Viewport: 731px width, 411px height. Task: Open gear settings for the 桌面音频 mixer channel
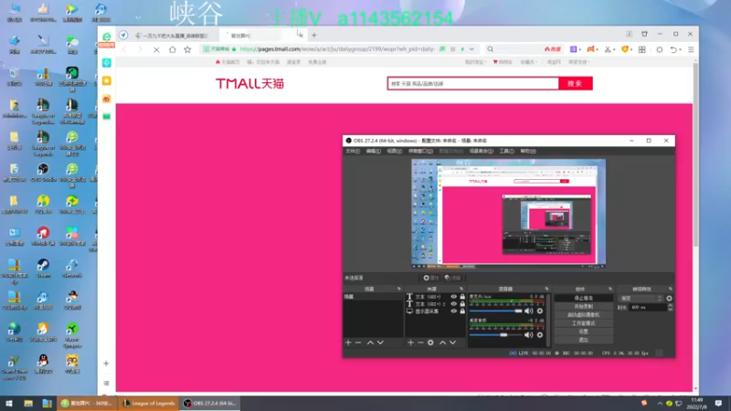(540, 334)
